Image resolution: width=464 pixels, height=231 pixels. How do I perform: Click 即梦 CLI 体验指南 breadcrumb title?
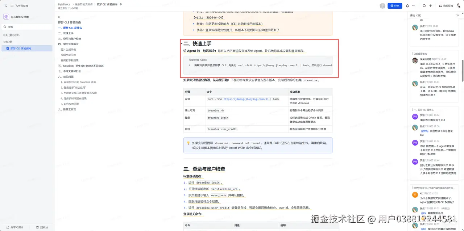(107, 4)
